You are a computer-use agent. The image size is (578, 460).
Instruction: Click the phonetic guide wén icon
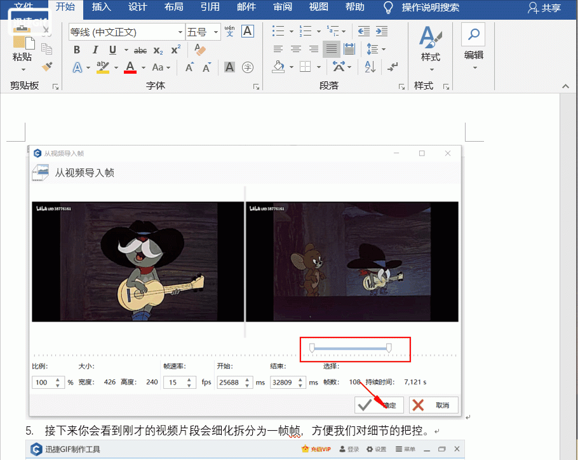tap(229, 31)
